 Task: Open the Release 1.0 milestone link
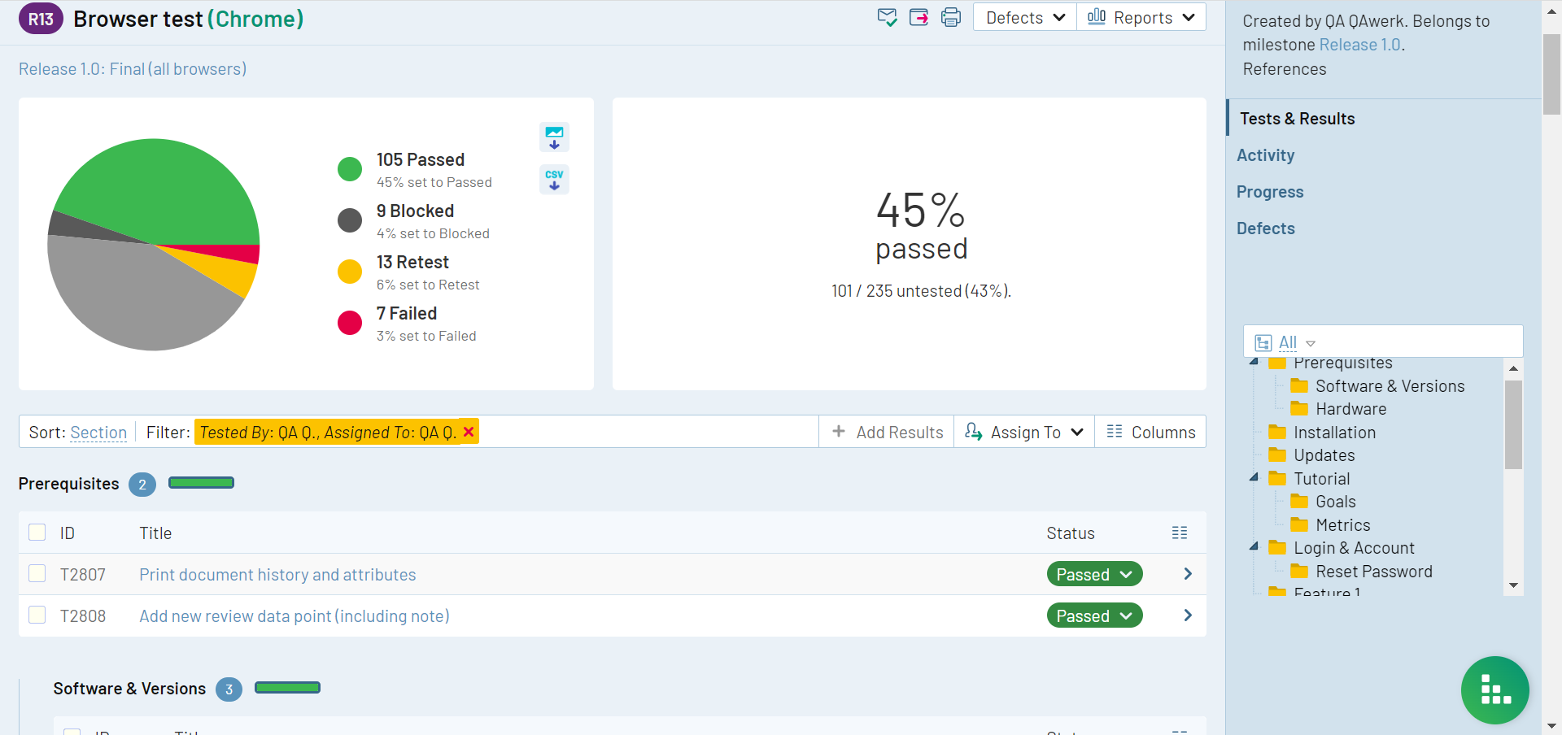[1359, 45]
